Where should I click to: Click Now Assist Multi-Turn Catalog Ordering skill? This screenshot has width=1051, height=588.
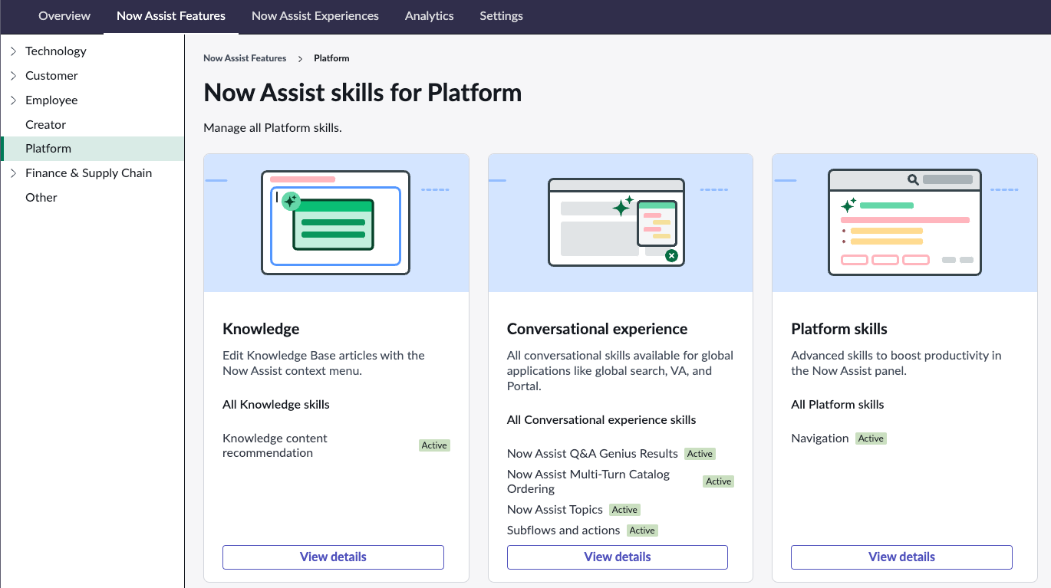588,481
